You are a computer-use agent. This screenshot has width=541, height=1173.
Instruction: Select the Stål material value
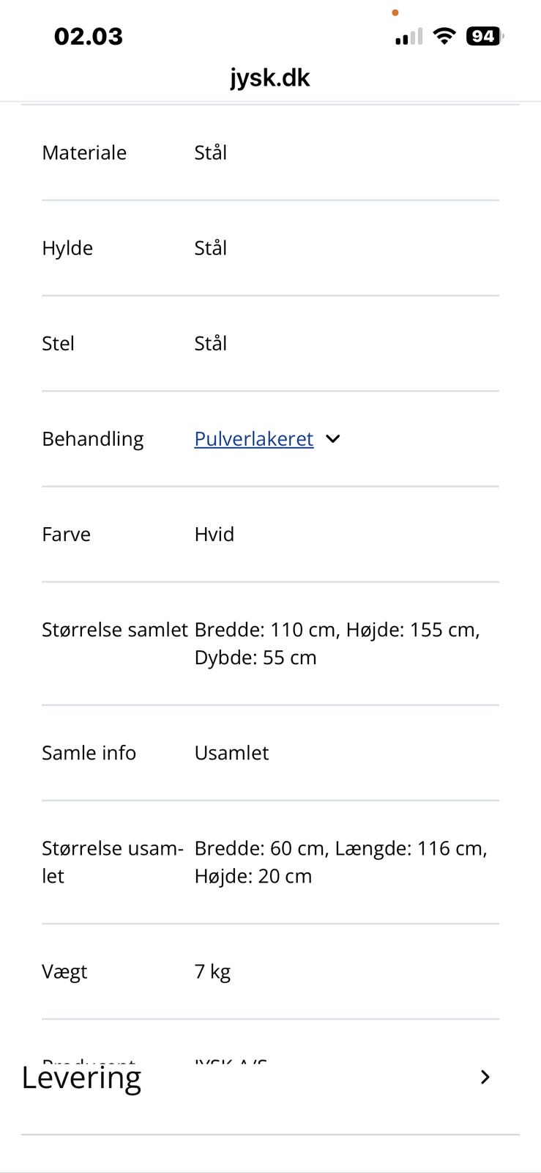pos(210,152)
